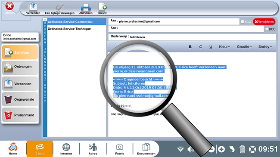The width and height of the screenshot is (280, 157).
Task: Tick the BCC checkbox of second recipient
Action: click(267, 29)
